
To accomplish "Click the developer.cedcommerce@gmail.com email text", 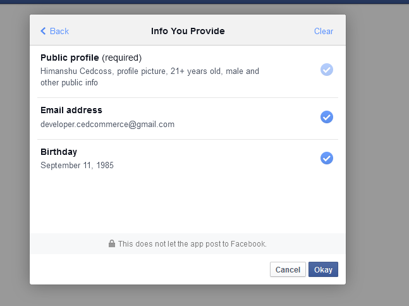I will (x=107, y=124).
